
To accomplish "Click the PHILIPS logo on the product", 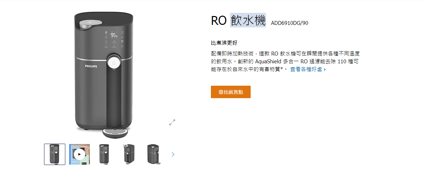I will (91, 66).
